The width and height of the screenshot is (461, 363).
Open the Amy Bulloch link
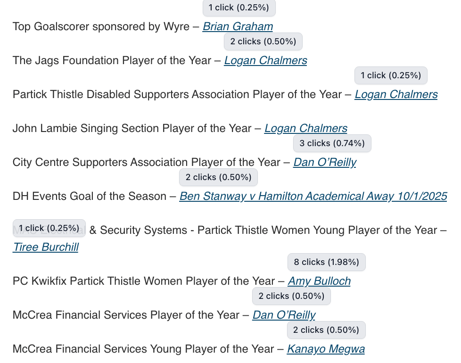click(x=319, y=281)
